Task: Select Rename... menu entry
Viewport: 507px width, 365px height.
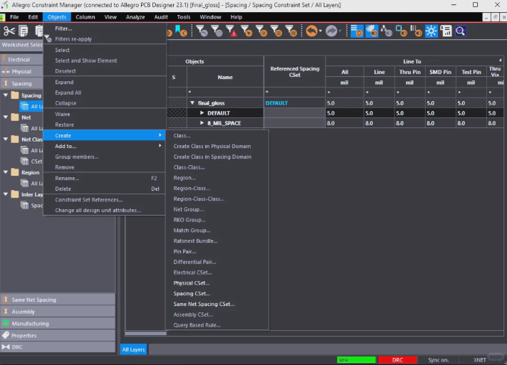Action: (x=105, y=179)
